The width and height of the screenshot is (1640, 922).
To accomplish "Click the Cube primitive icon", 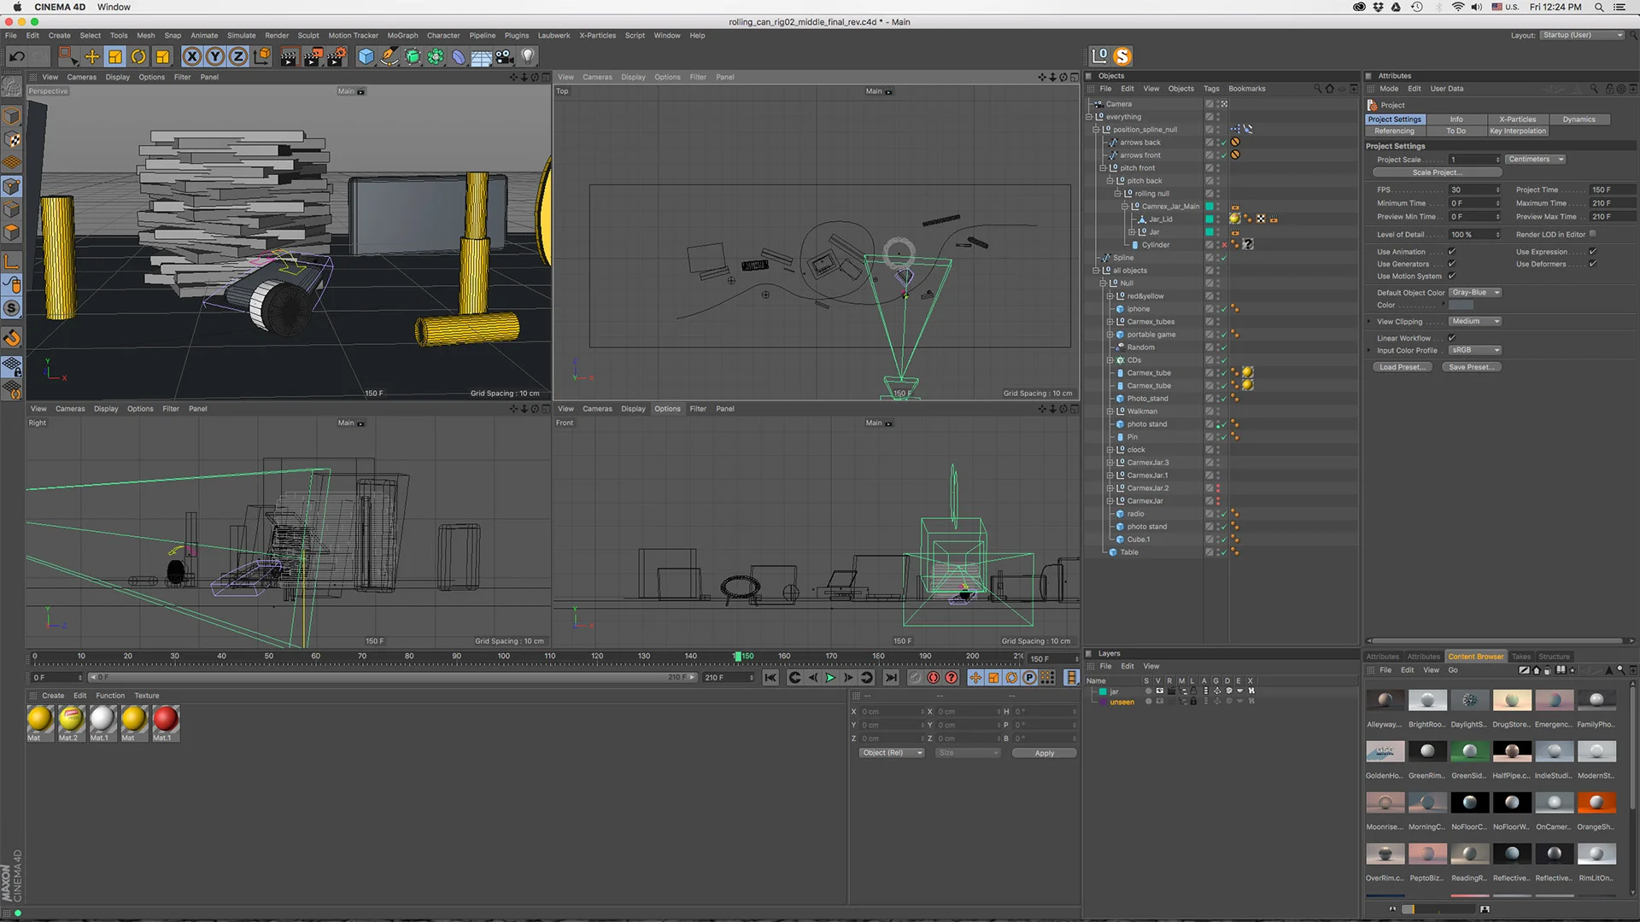I will click(x=366, y=56).
